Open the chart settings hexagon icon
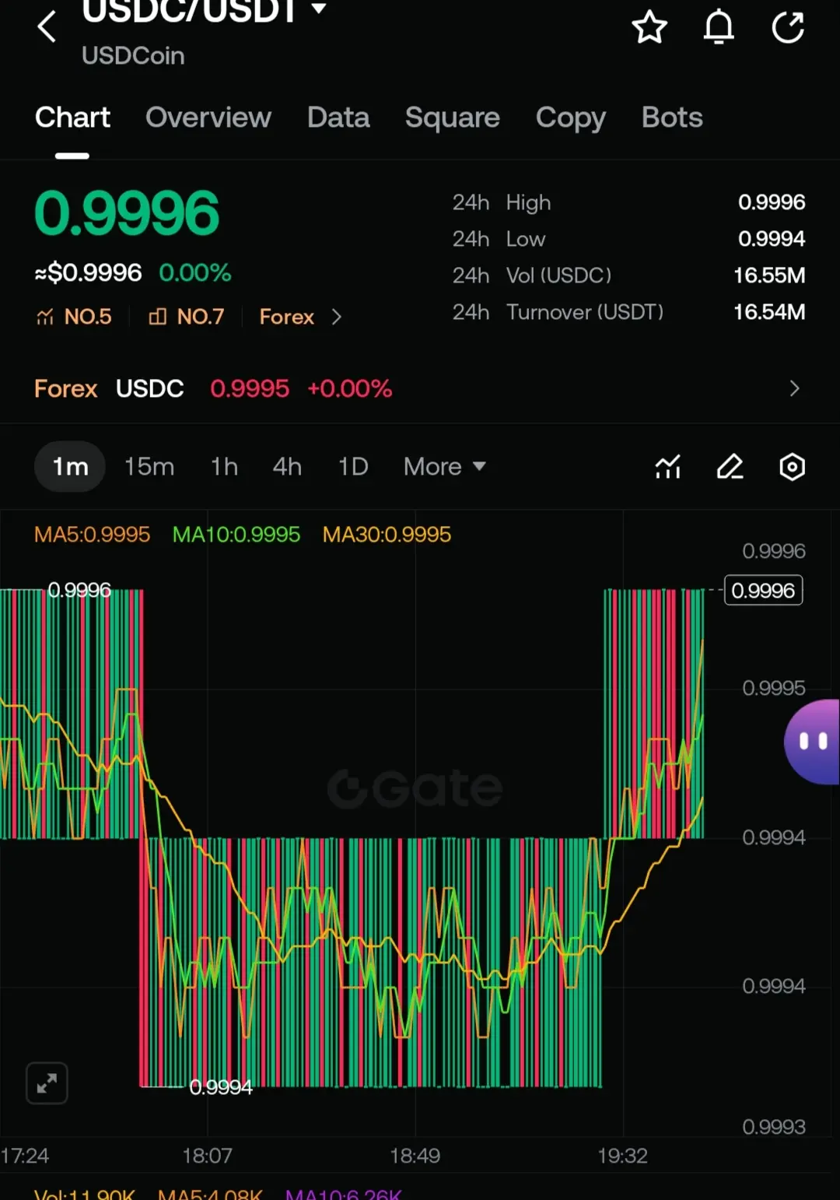 (792, 467)
